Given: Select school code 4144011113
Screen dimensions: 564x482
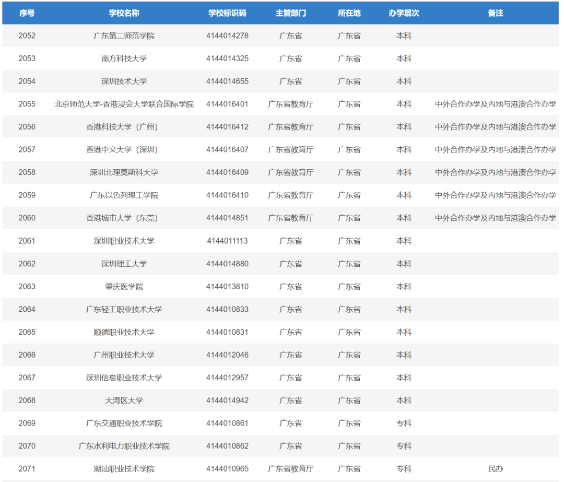Looking at the screenshot, I should [x=227, y=241].
